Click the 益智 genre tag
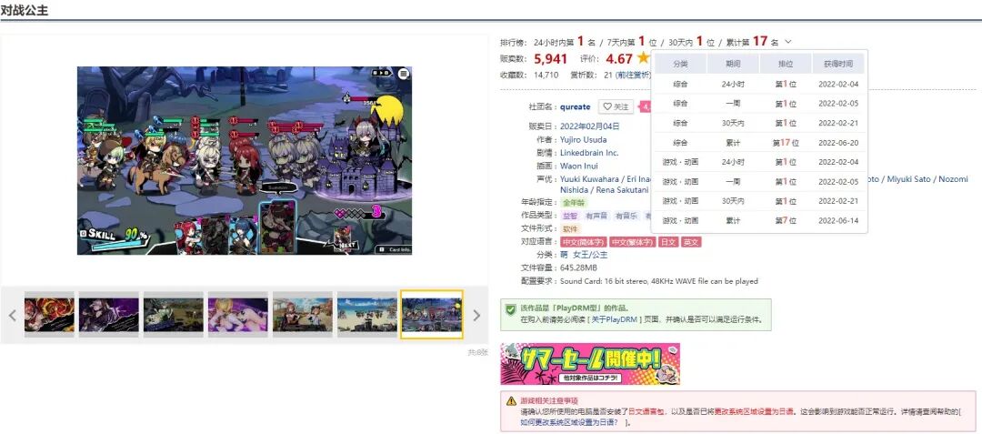Viewport: 982px width, 434px height. pos(569,216)
